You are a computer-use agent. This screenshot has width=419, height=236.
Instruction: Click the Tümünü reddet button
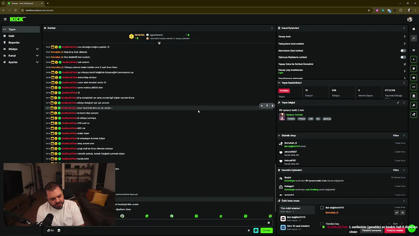click(395, 230)
